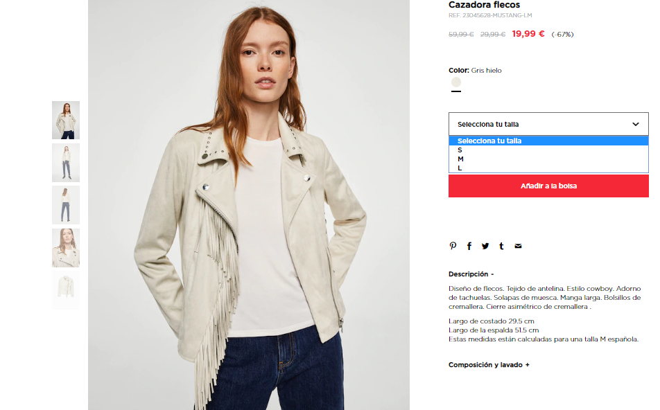Screen dimensions: 660x410
Task: Open third thumbnail showing back view
Action: [x=66, y=205]
